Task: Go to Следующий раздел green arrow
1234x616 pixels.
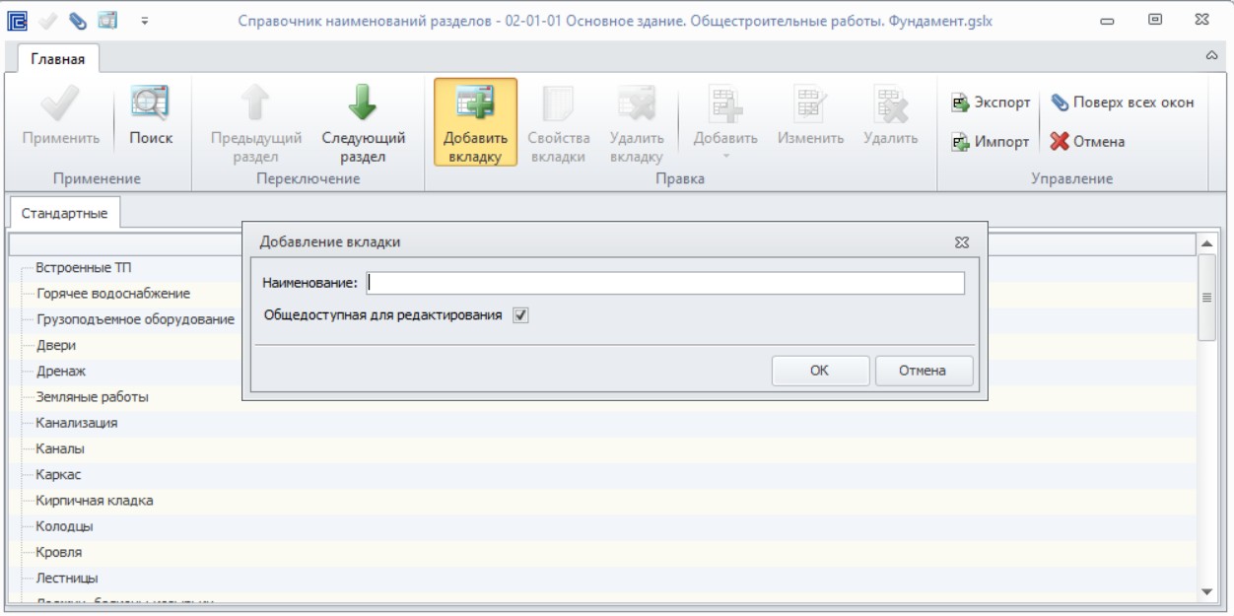Action: (x=363, y=104)
